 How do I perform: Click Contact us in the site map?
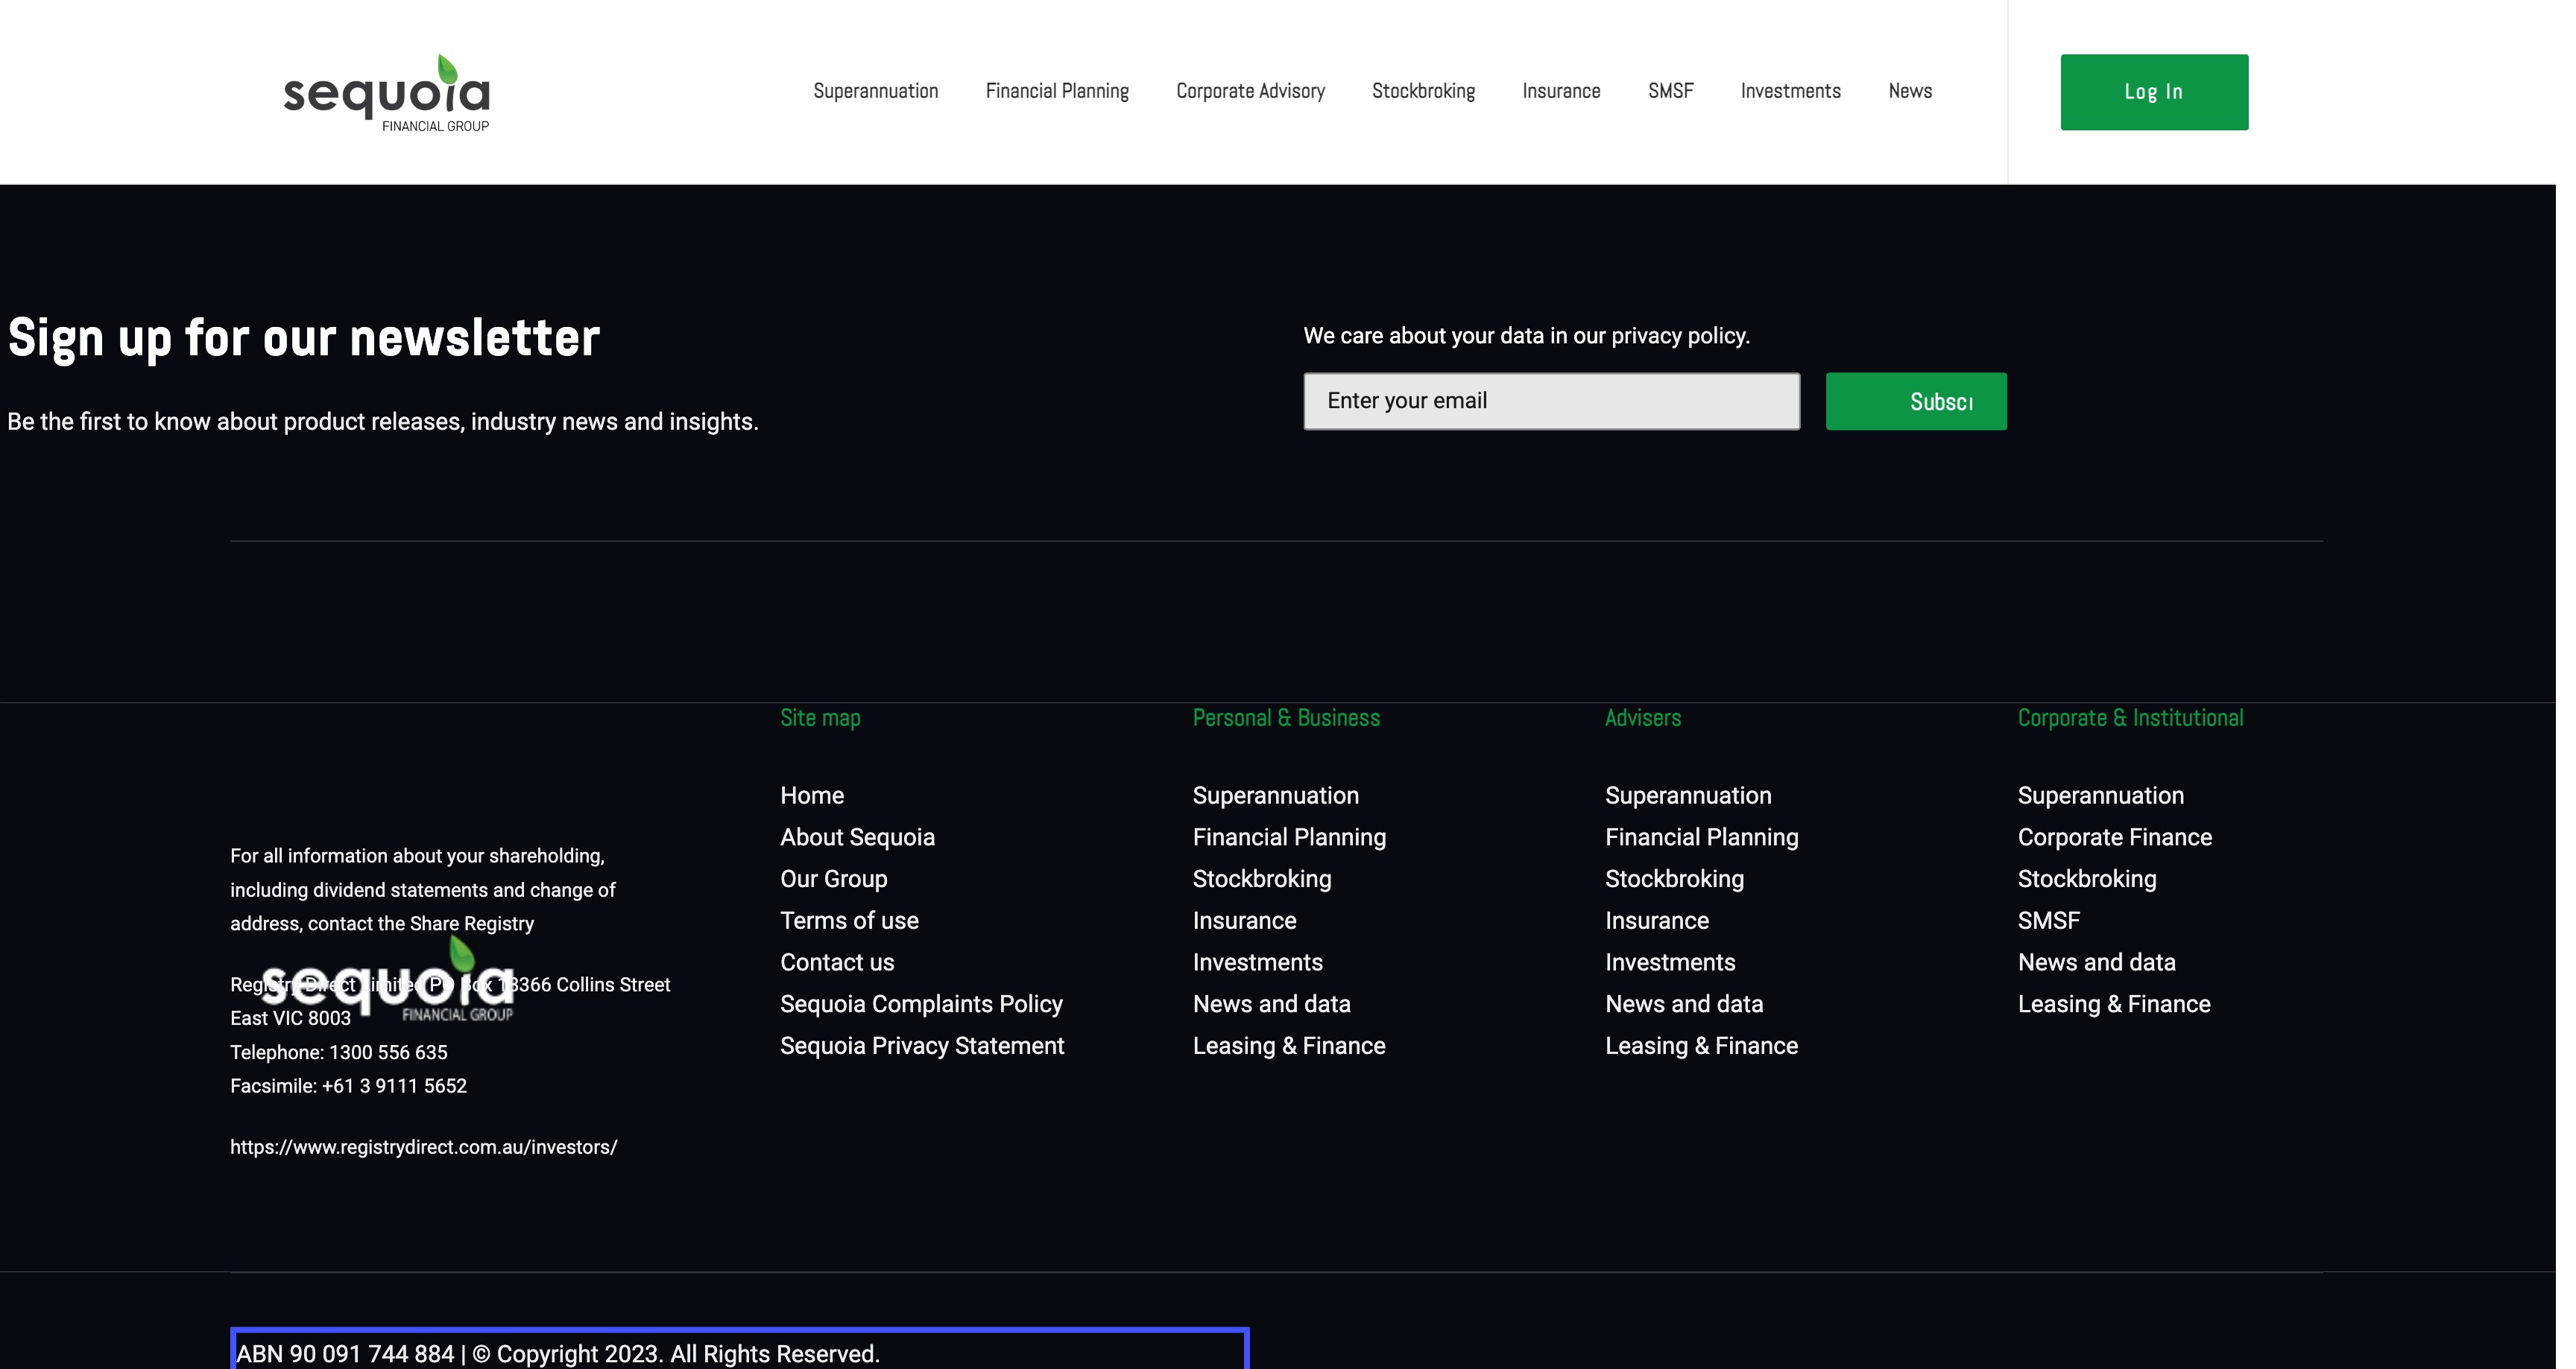(x=836, y=962)
